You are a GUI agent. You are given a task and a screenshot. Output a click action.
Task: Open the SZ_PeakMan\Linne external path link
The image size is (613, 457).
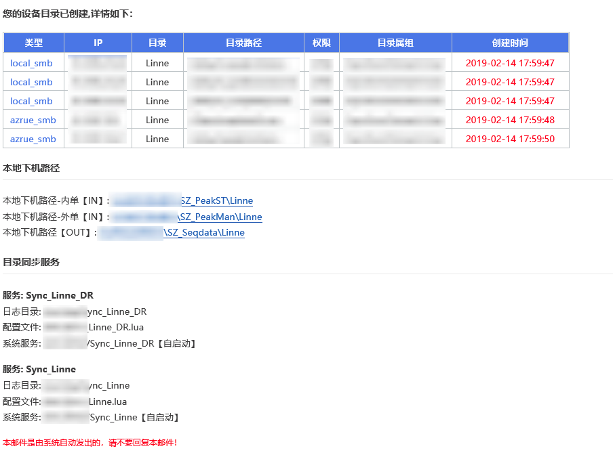(x=220, y=217)
